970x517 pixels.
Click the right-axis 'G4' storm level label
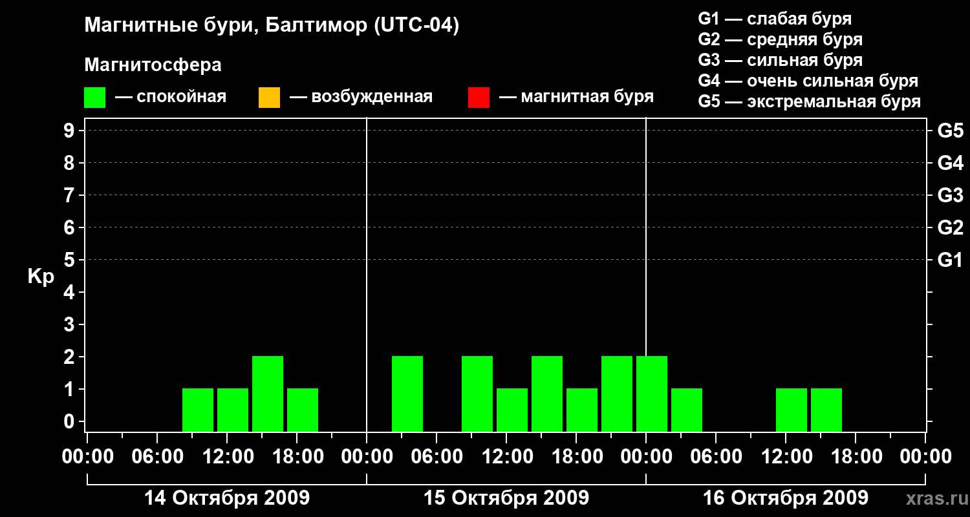tap(950, 163)
